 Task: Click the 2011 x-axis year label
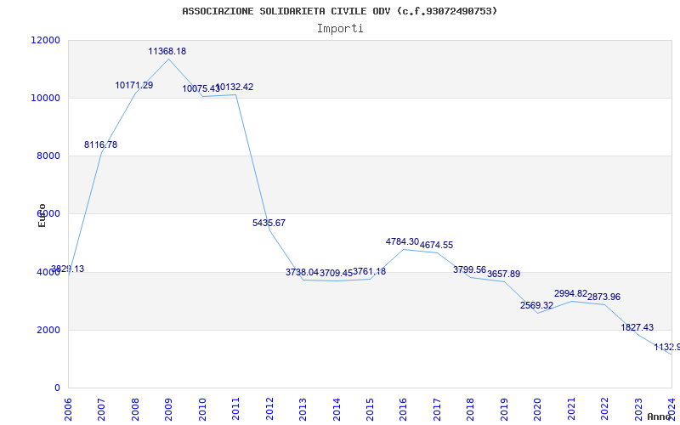[x=236, y=408]
